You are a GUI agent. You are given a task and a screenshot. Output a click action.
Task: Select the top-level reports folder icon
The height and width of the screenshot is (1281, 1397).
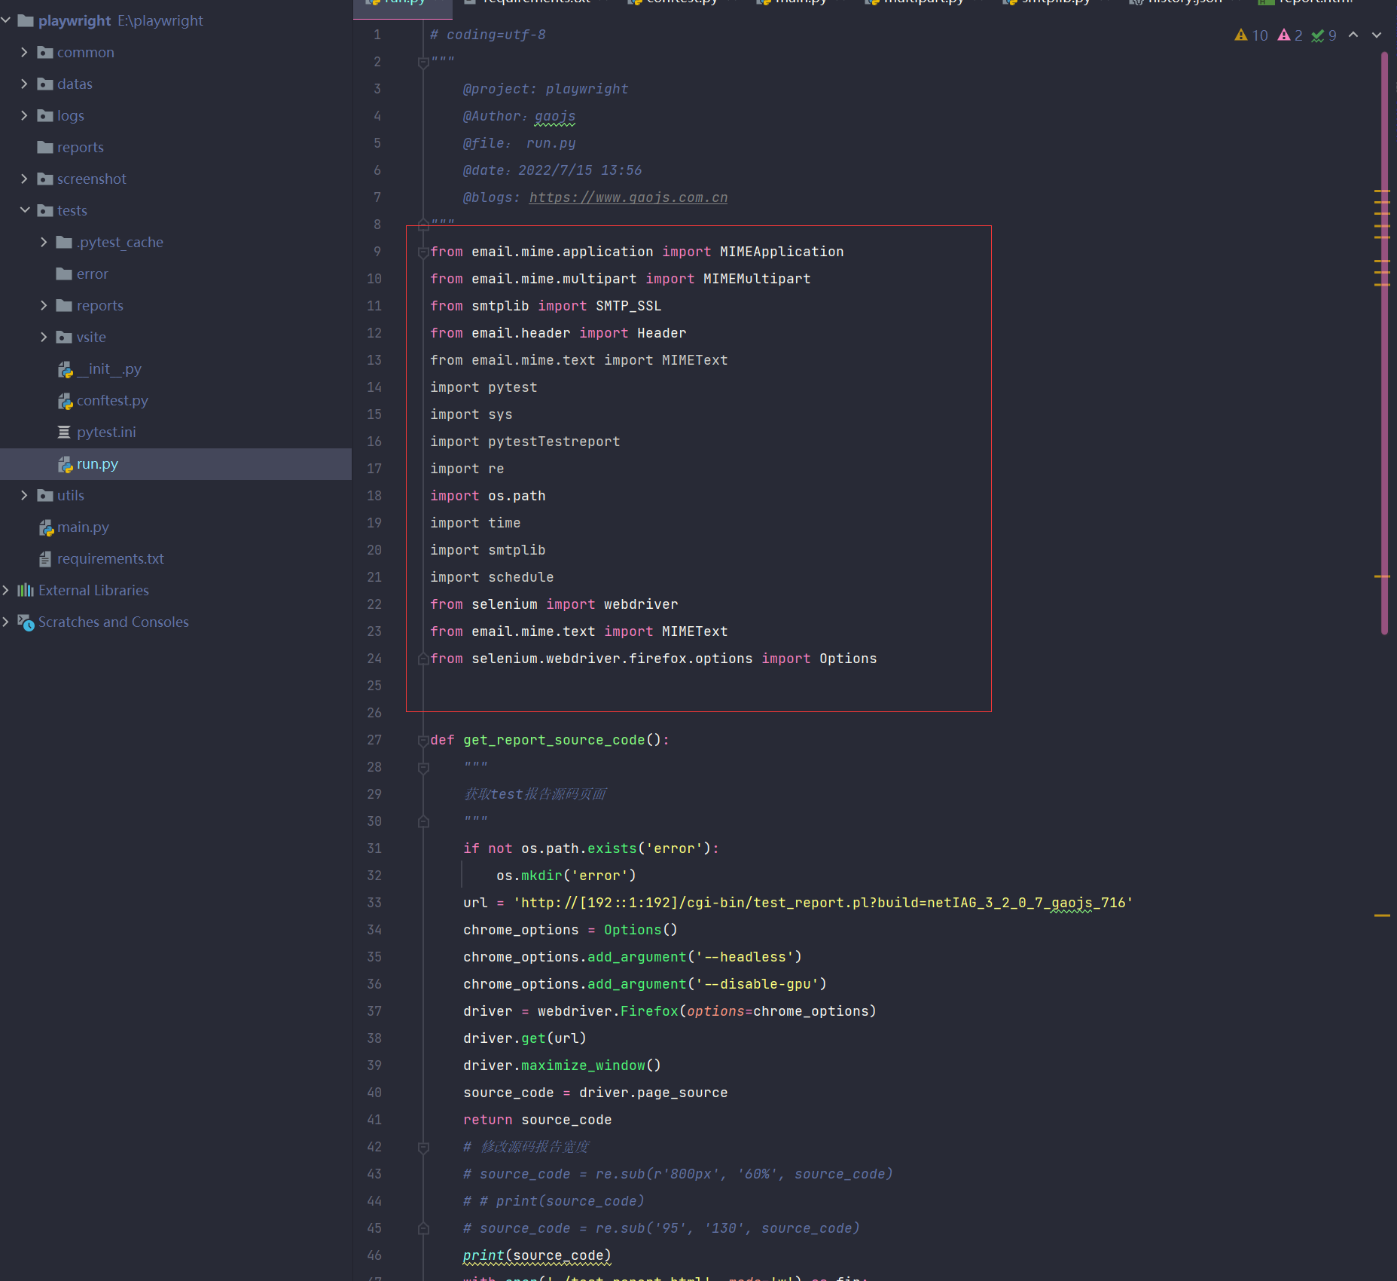(45, 147)
